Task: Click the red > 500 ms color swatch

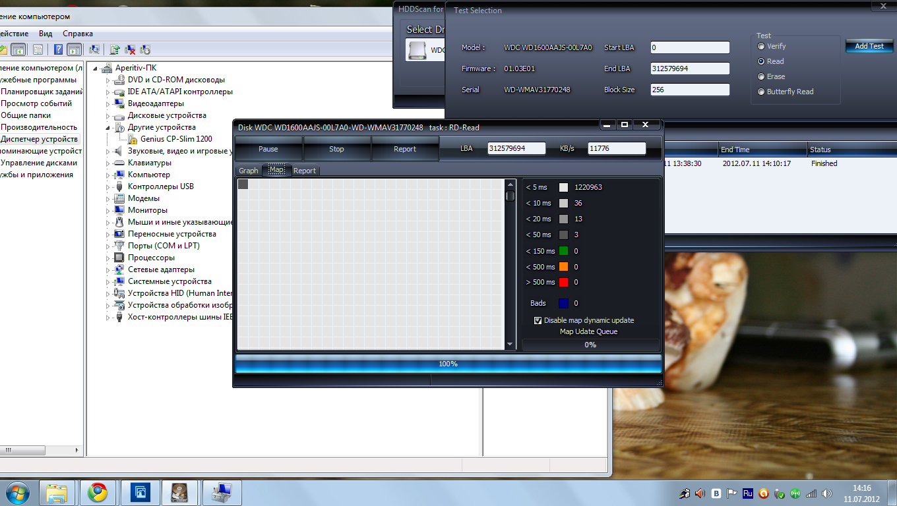Action: pos(563,282)
